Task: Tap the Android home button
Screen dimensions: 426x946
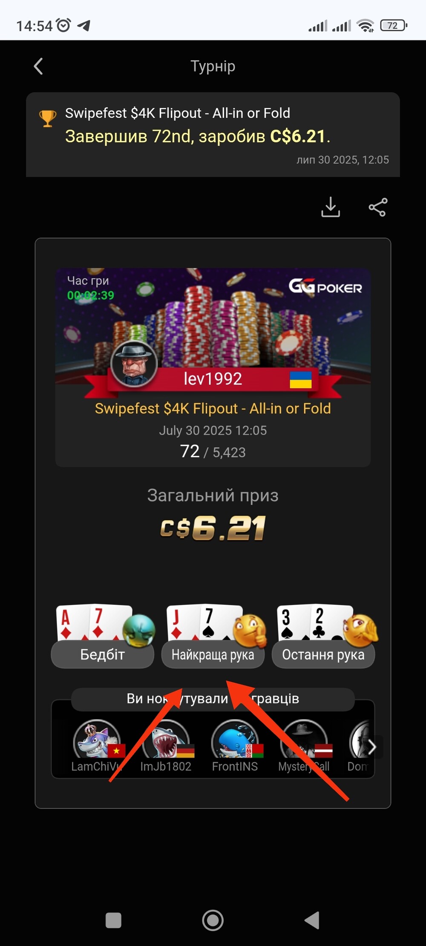Action: 213,920
